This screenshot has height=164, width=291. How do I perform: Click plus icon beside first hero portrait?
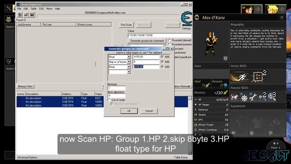click(258, 9)
